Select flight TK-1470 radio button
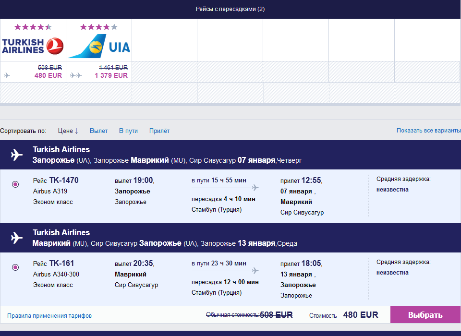The image size is (461, 336). point(15,184)
